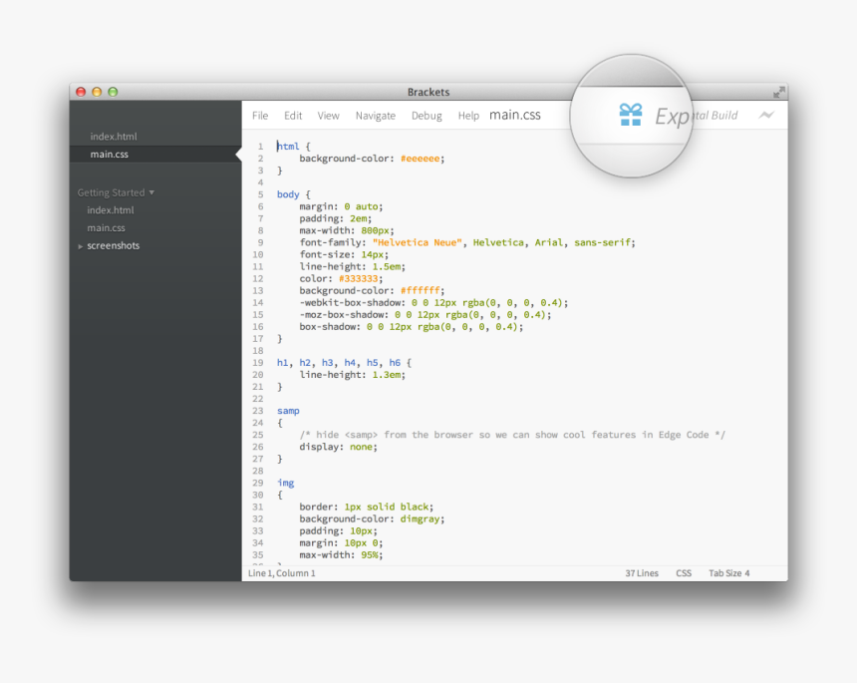Screen dimensions: 857x683
Task: Click the 95% max-width value
Action: 370,555
